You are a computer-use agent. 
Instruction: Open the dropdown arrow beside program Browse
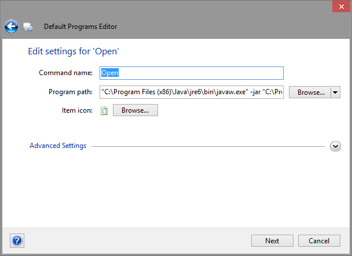(335, 92)
